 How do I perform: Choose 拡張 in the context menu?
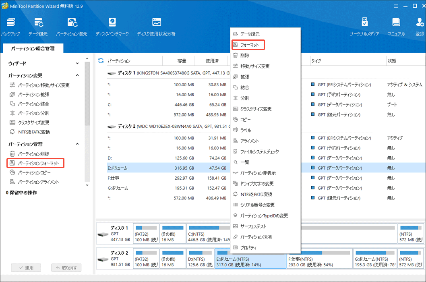265,77
